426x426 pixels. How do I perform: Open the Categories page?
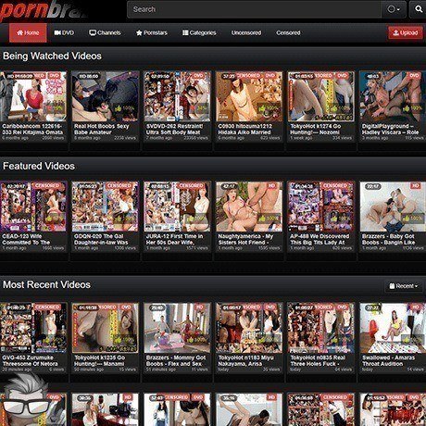point(199,32)
